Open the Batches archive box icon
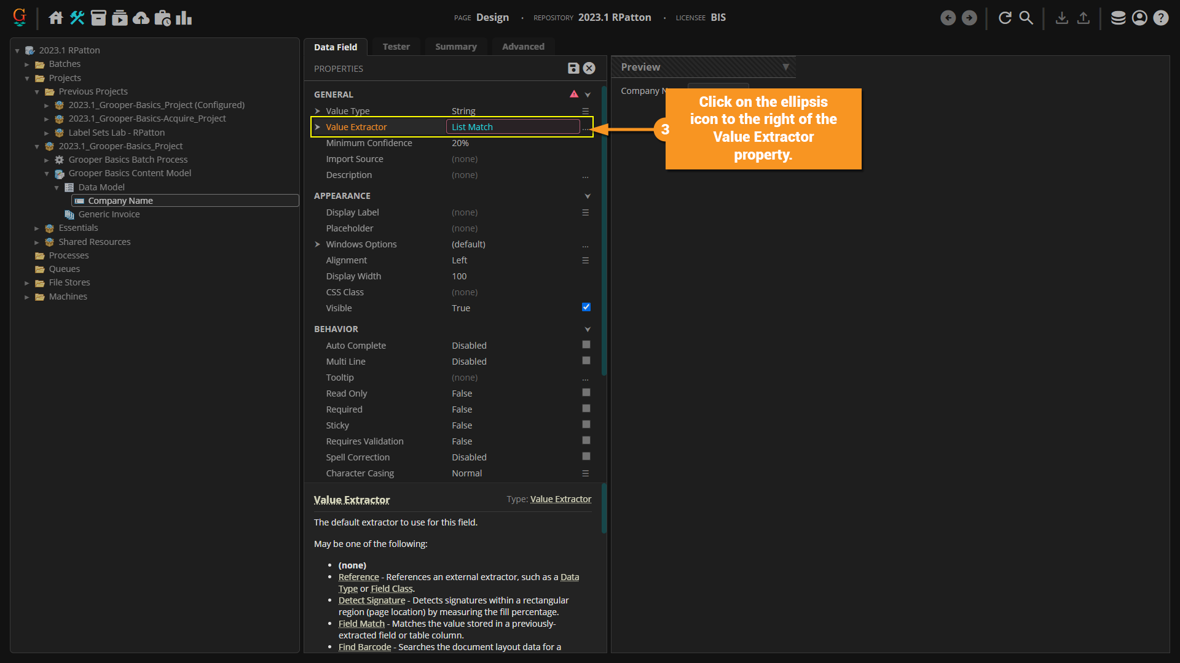This screenshot has width=1180, height=663. click(x=98, y=18)
